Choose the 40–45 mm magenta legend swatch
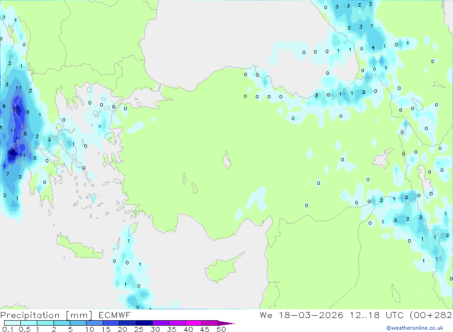The image size is (453, 332). tap(193, 323)
